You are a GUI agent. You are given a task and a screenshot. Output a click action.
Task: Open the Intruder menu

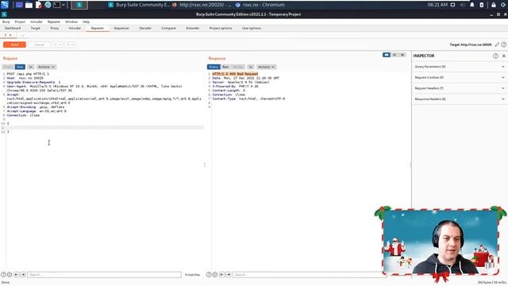coord(37,21)
